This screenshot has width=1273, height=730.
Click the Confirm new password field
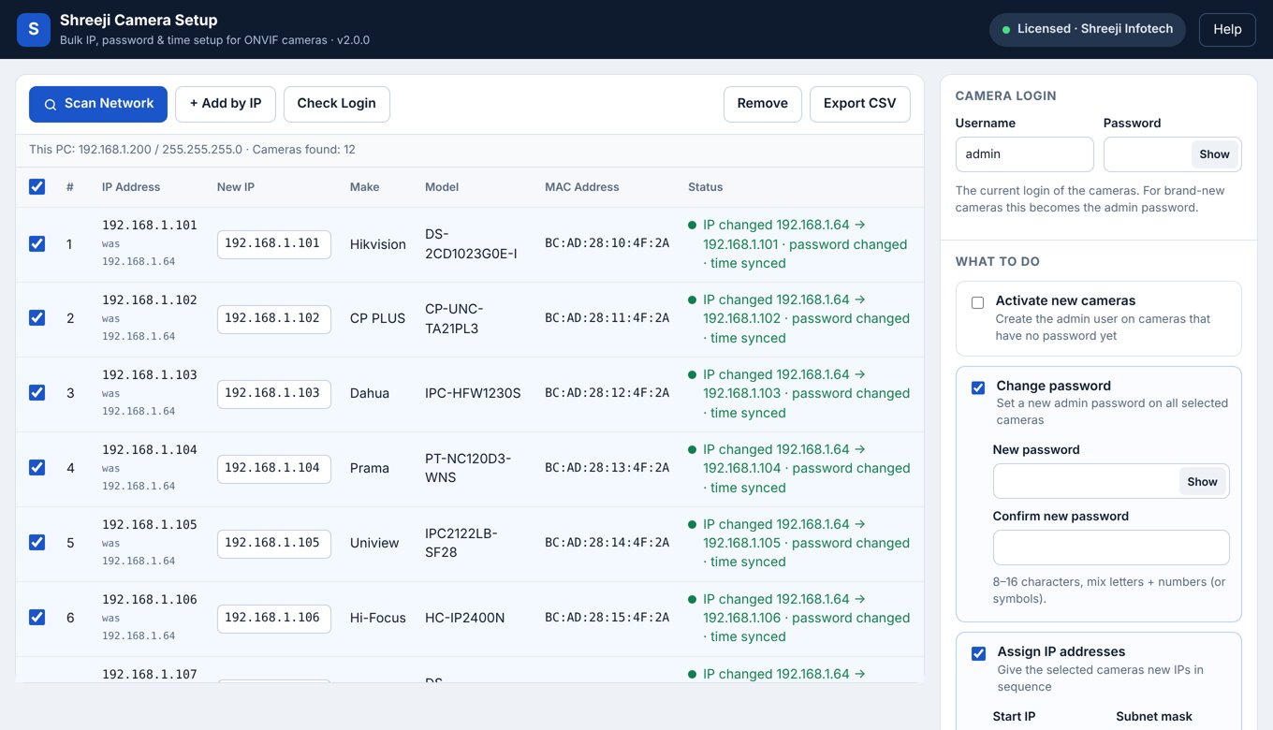pos(1111,547)
